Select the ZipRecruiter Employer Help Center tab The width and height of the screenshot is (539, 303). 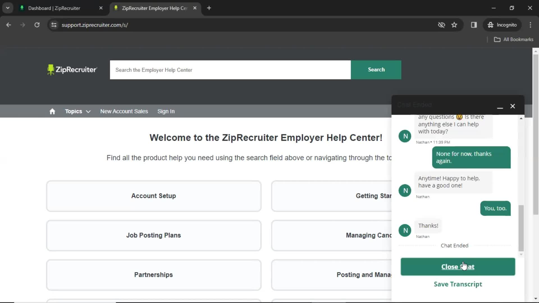(154, 8)
